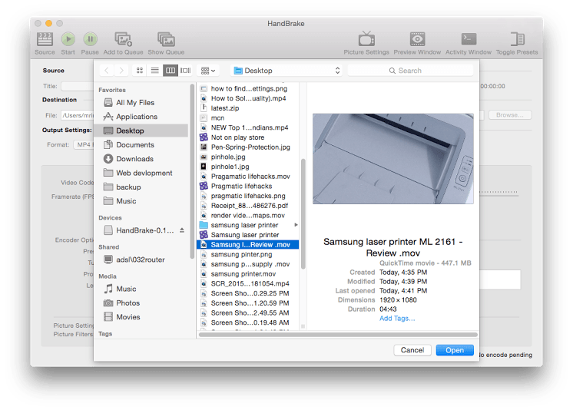Select Documents in Favorites sidebar
The width and height of the screenshot is (573, 410).
tap(141, 144)
